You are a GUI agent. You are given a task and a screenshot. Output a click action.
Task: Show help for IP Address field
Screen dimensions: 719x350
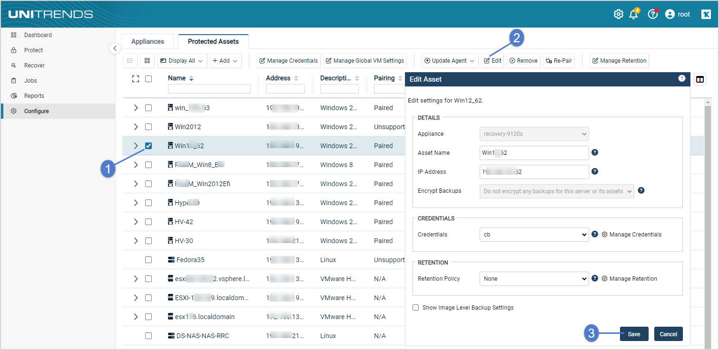coord(594,171)
